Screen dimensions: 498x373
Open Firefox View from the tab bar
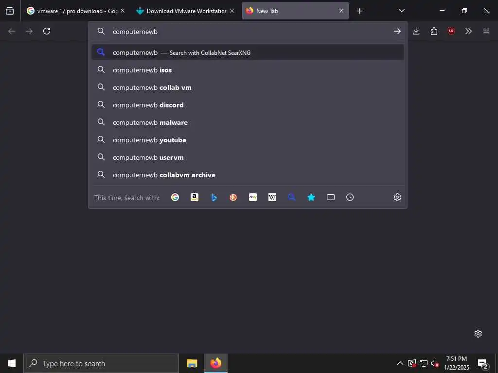coord(10,11)
